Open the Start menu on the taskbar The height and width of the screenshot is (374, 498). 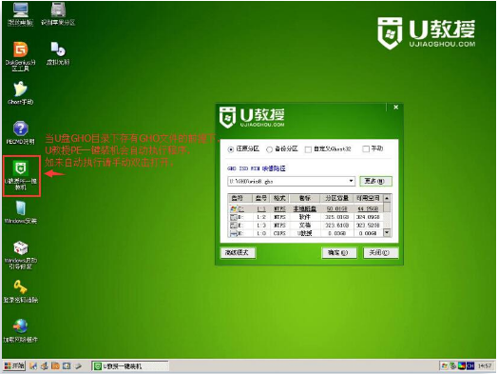[14, 366]
